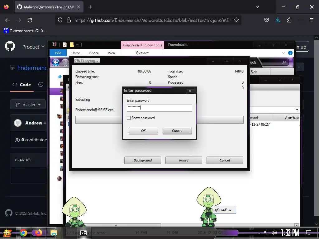The image size is (319, 239).
Task: Open File Explorer from taskbar
Action: [54, 233]
